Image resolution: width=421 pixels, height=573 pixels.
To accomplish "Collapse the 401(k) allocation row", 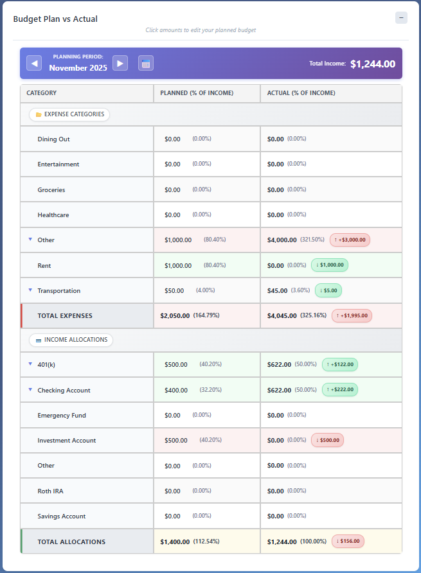I will pos(30,364).
